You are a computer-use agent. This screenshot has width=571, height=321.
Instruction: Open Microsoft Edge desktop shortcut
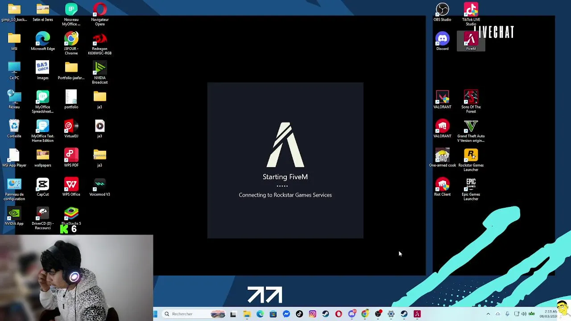(x=42, y=41)
